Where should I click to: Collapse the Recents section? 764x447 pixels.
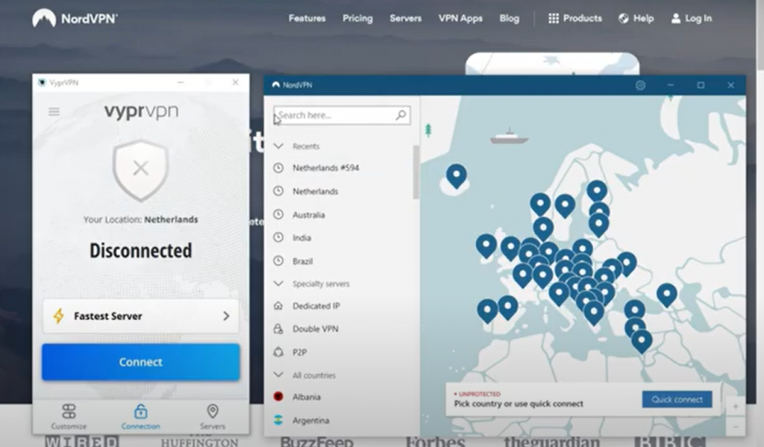coord(279,146)
